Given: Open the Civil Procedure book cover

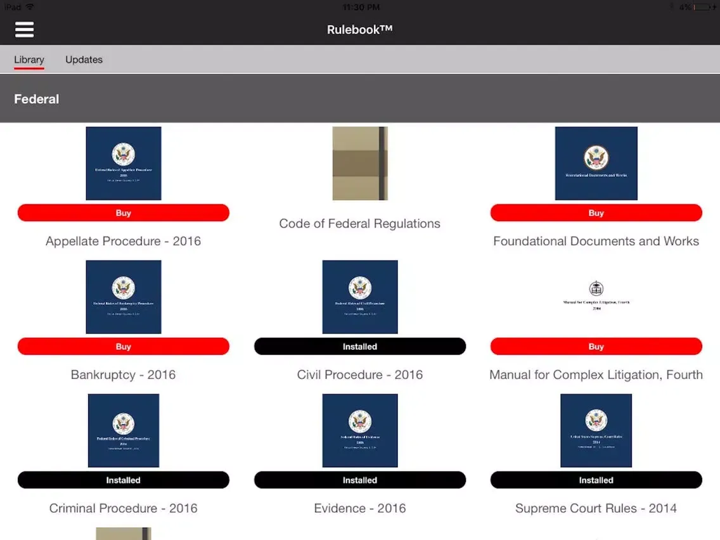Looking at the screenshot, I should (360, 297).
